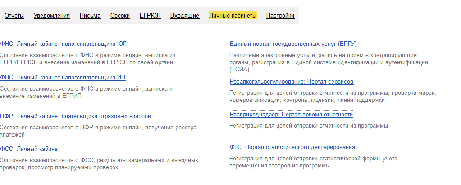461x185 pixels.
Task: Visit Единый портал государственных услуг (ЕПГУ) link
Action: point(293,44)
